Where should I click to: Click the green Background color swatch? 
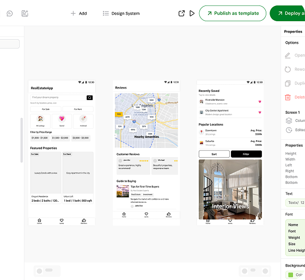point(290,275)
